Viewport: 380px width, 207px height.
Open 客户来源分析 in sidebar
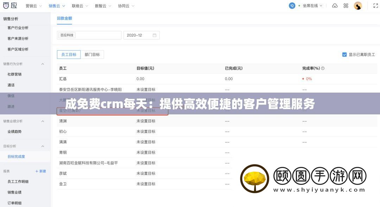18,38
